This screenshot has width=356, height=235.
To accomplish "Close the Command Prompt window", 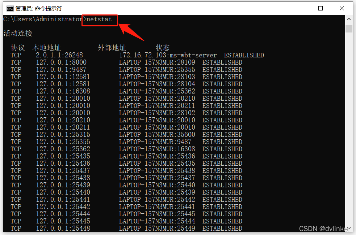I will point(342,8).
